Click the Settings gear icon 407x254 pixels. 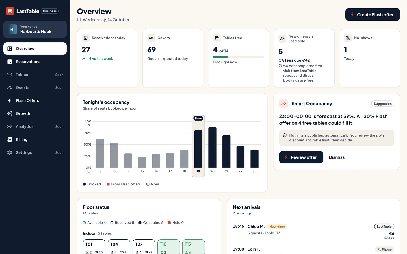coord(10,152)
